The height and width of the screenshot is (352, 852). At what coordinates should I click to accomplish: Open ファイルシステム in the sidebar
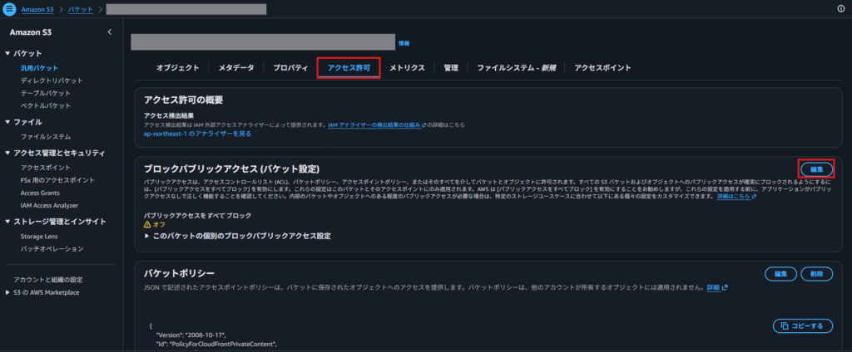tap(46, 137)
